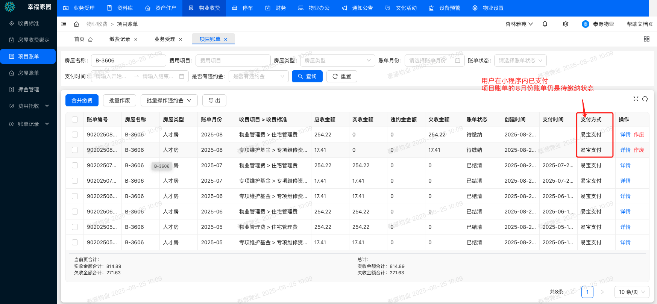Click the notification bell icon

tap(545, 24)
